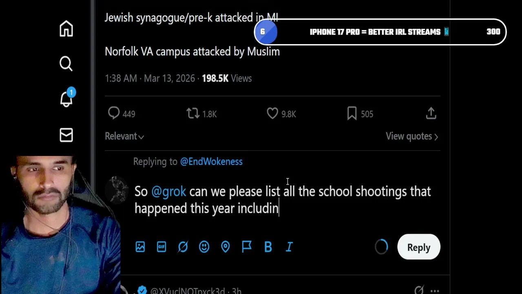
Task: Open the emoji picker
Action: click(x=204, y=247)
